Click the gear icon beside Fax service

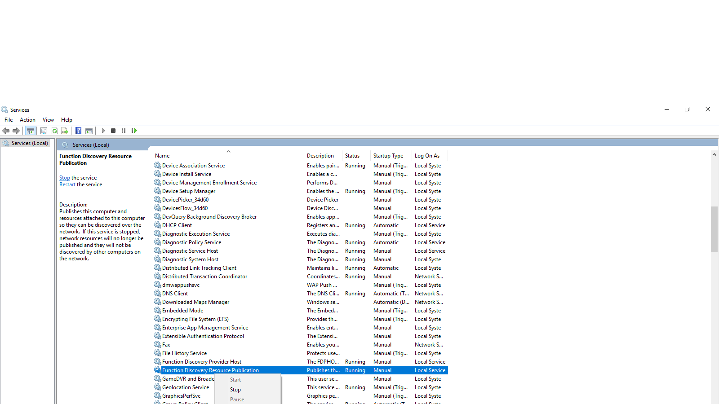click(x=158, y=344)
